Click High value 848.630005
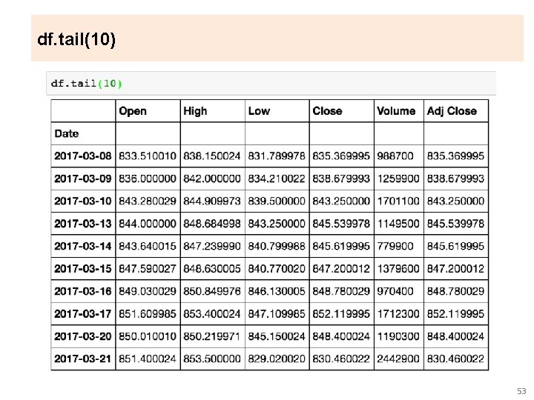 point(212,269)
